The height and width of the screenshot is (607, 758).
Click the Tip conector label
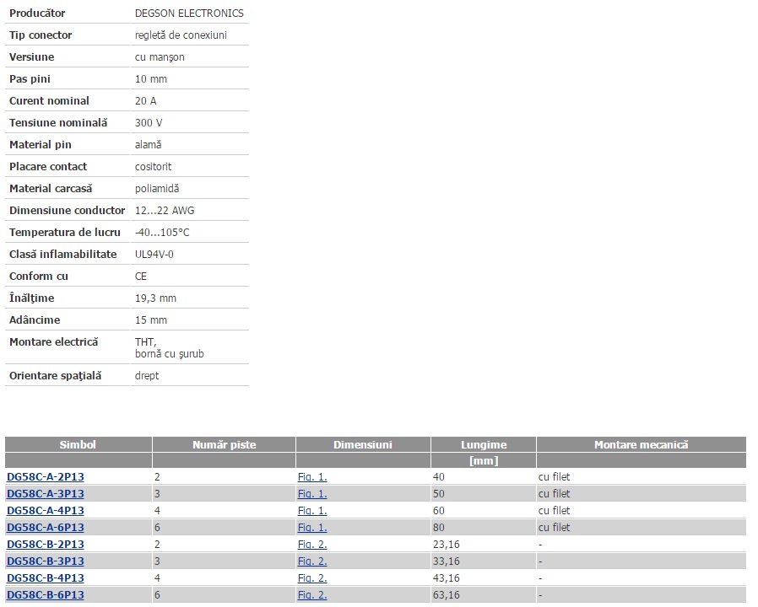click(41, 35)
